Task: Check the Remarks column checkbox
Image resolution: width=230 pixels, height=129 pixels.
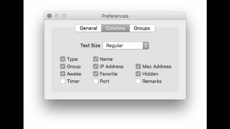Action: (x=138, y=81)
